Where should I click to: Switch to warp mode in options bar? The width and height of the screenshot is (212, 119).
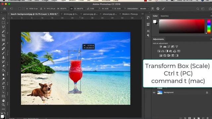(x=152, y=9)
